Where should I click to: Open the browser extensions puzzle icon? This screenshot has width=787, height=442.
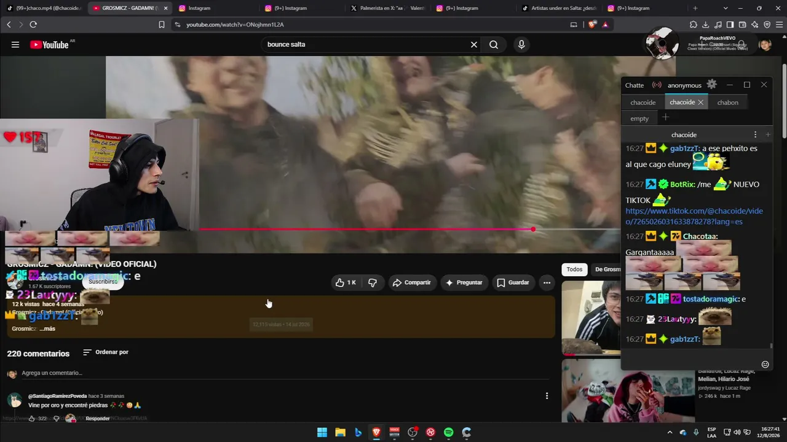(693, 25)
